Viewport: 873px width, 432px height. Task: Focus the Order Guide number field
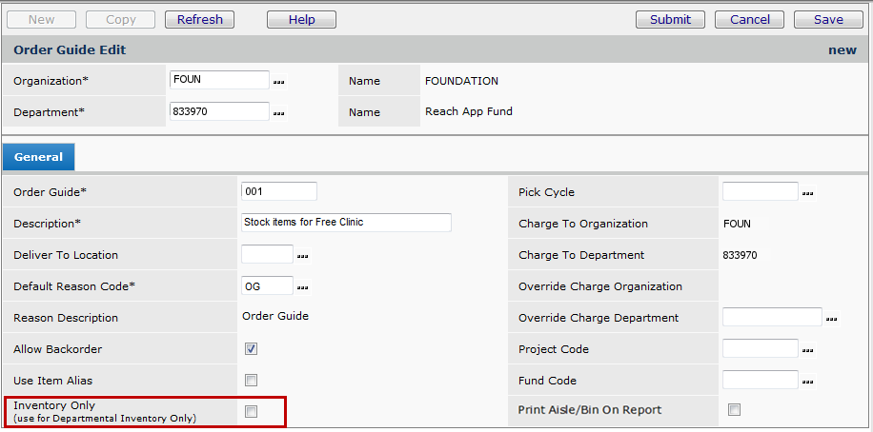click(278, 191)
